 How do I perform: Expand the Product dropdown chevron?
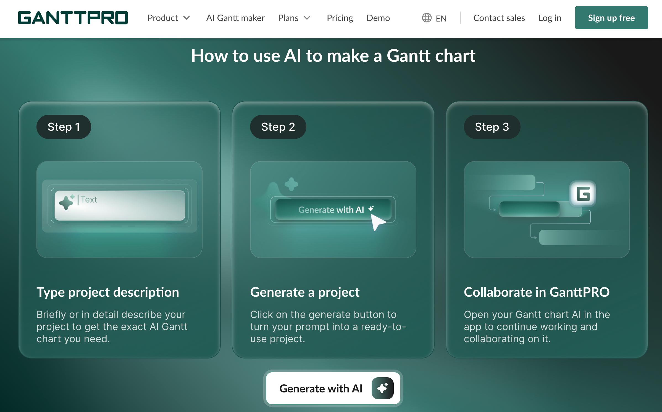pyautogui.click(x=187, y=18)
